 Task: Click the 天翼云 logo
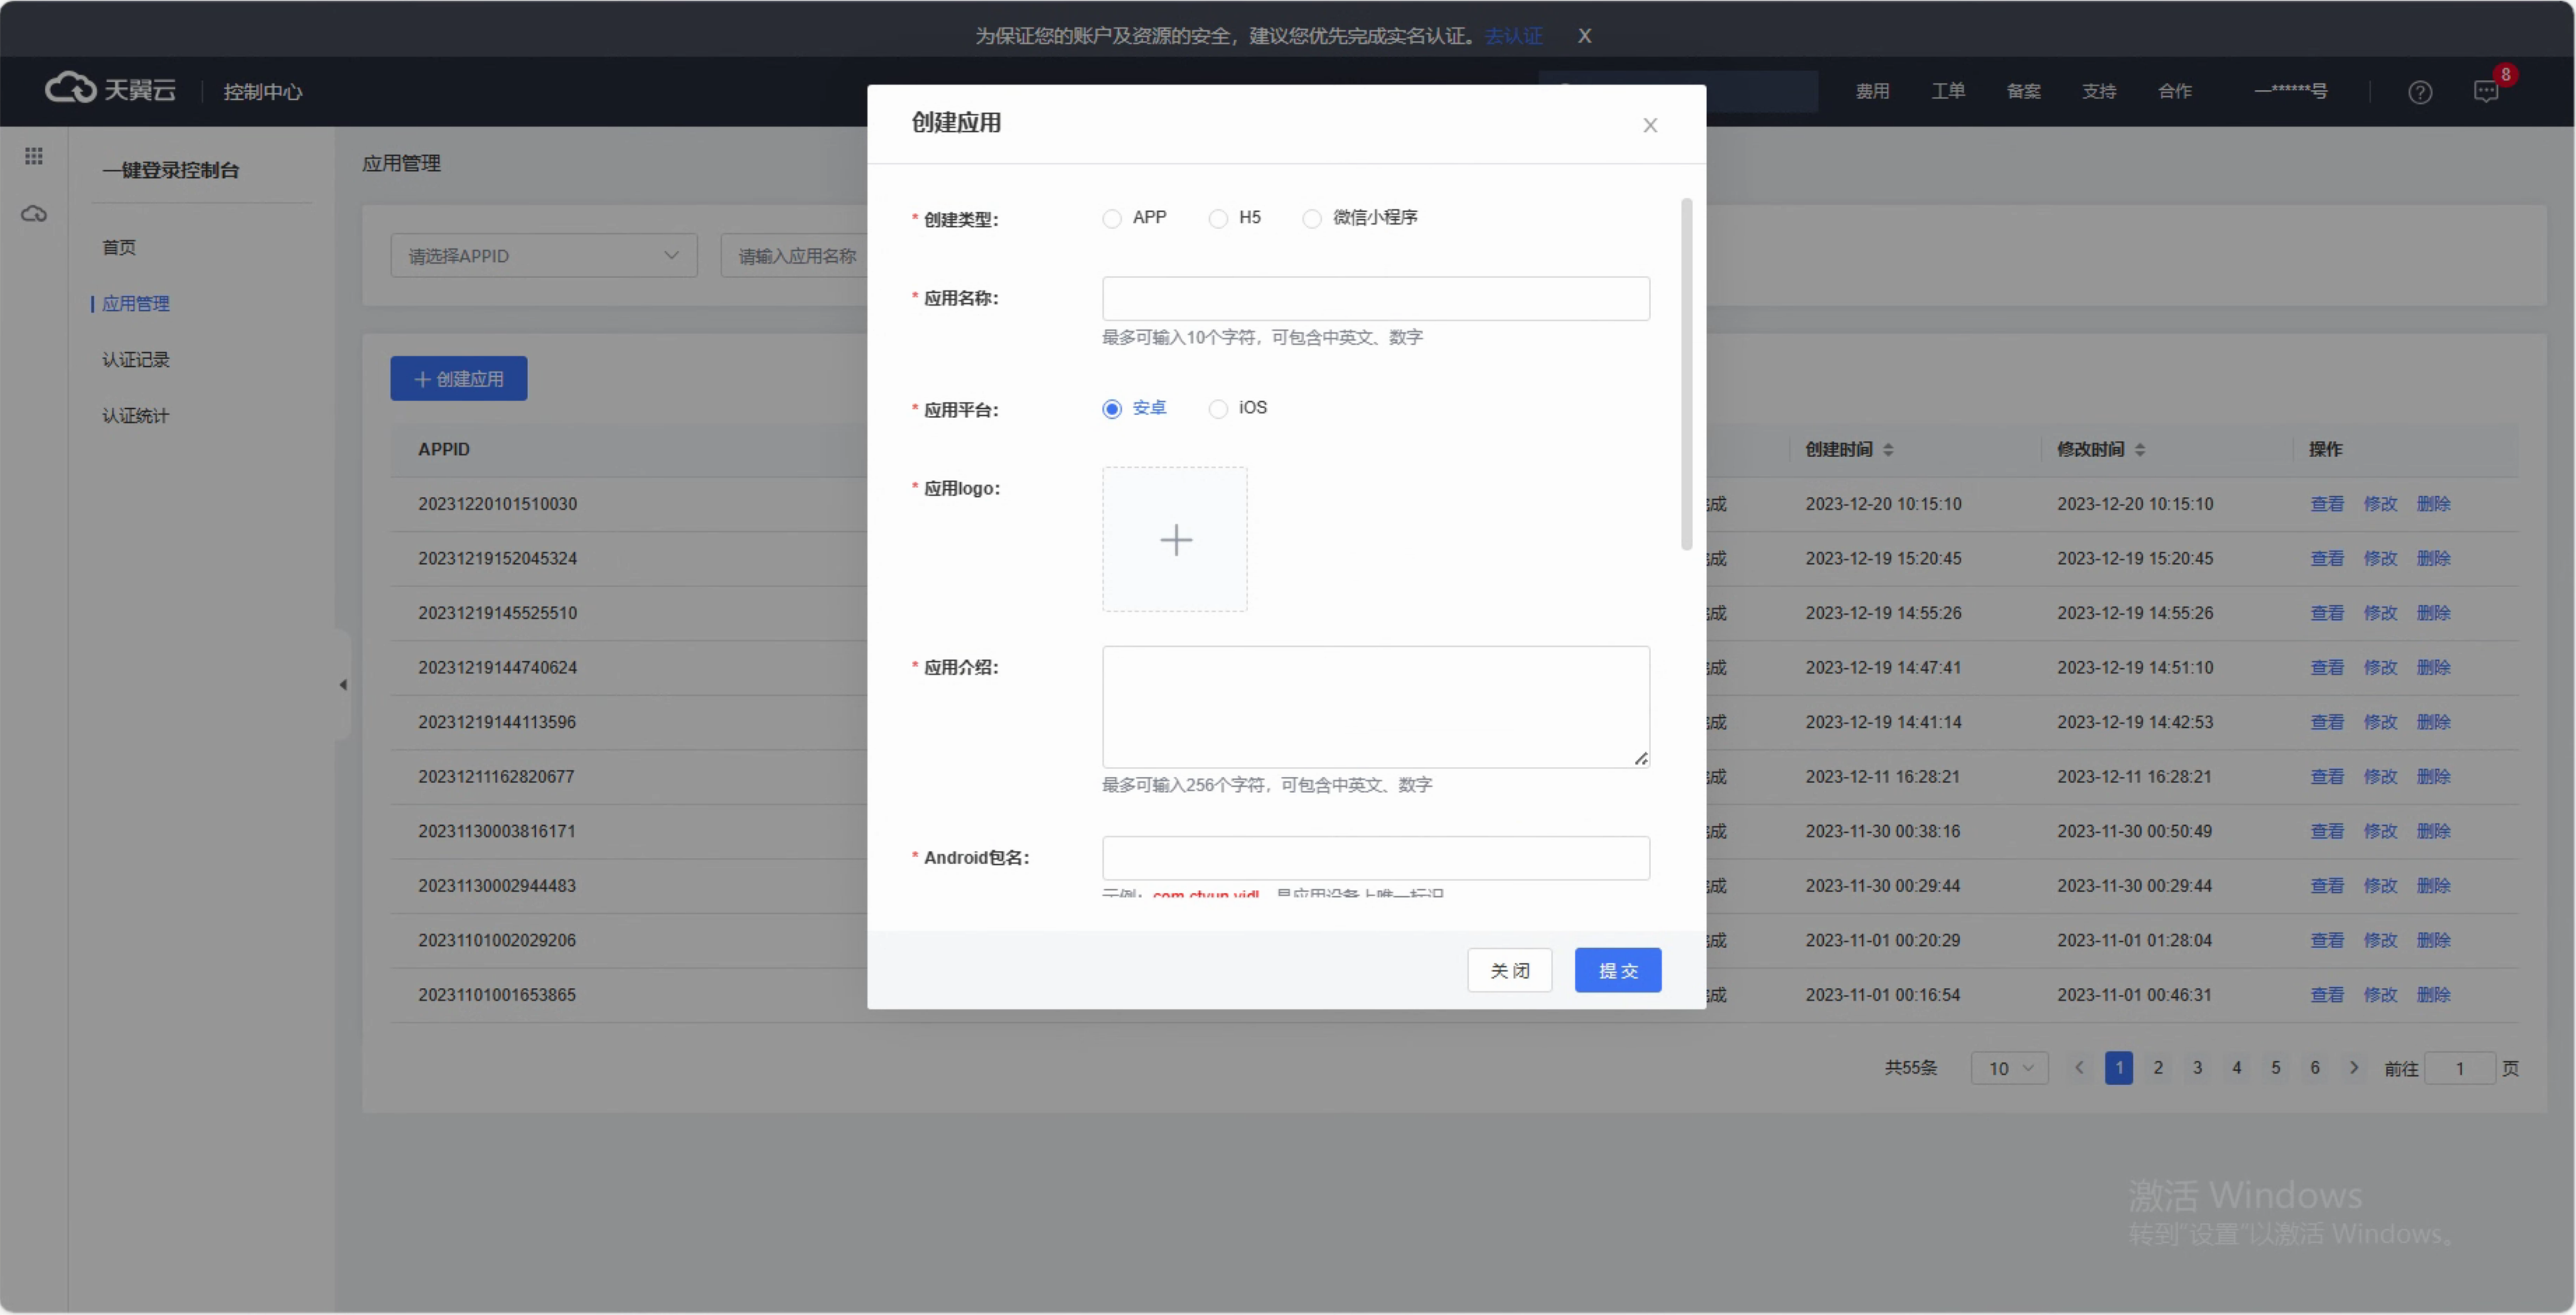tap(110, 90)
